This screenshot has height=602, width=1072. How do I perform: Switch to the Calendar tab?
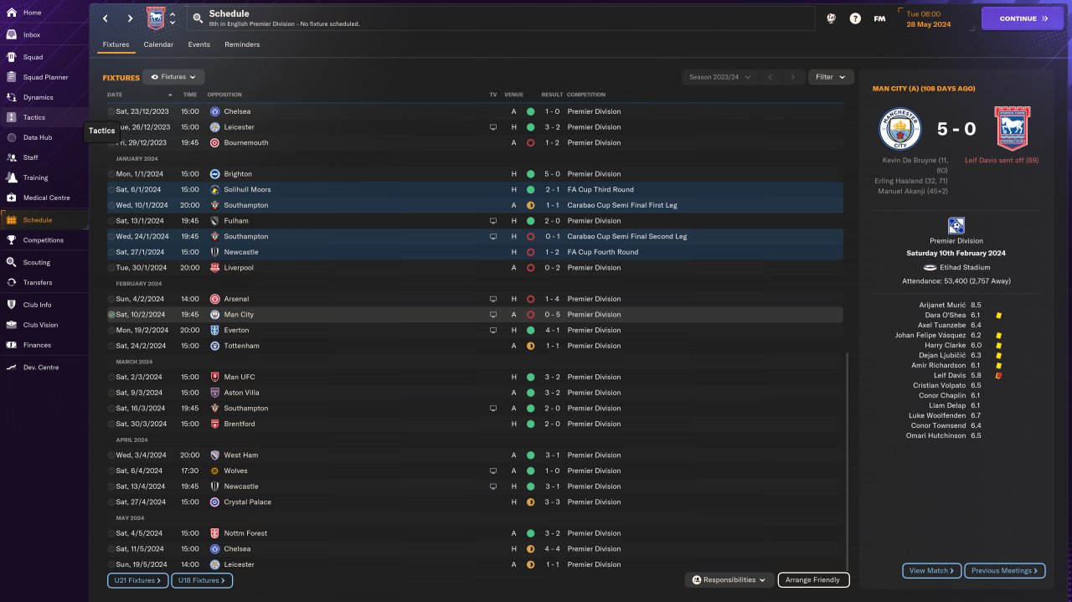click(x=158, y=44)
